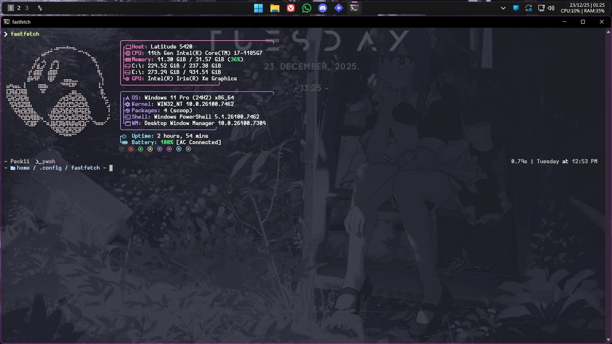
Task: Click 'pwsh' in the prompt
Action: (x=49, y=162)
